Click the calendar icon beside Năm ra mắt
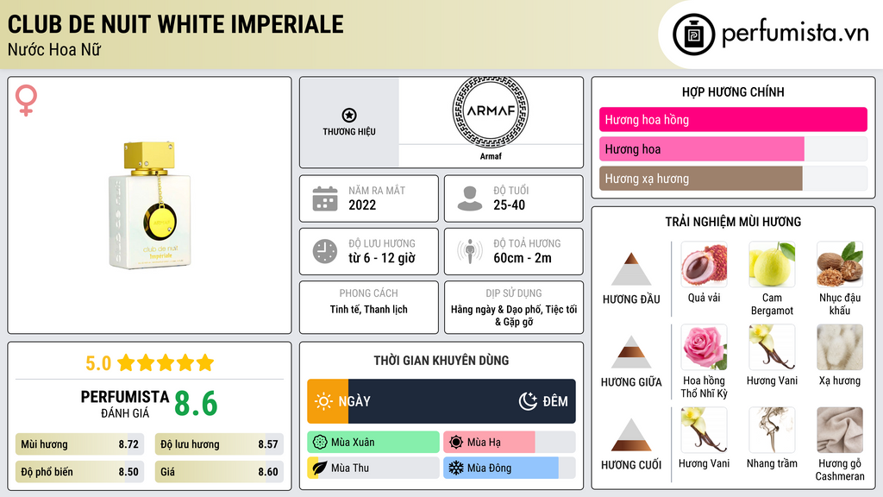The image size is (883, 497). (x=324, y=198)
